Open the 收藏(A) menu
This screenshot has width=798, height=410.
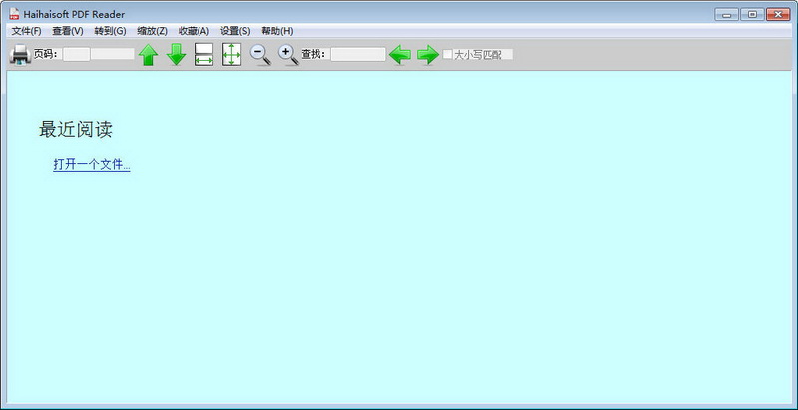click(x=194, y=31)
